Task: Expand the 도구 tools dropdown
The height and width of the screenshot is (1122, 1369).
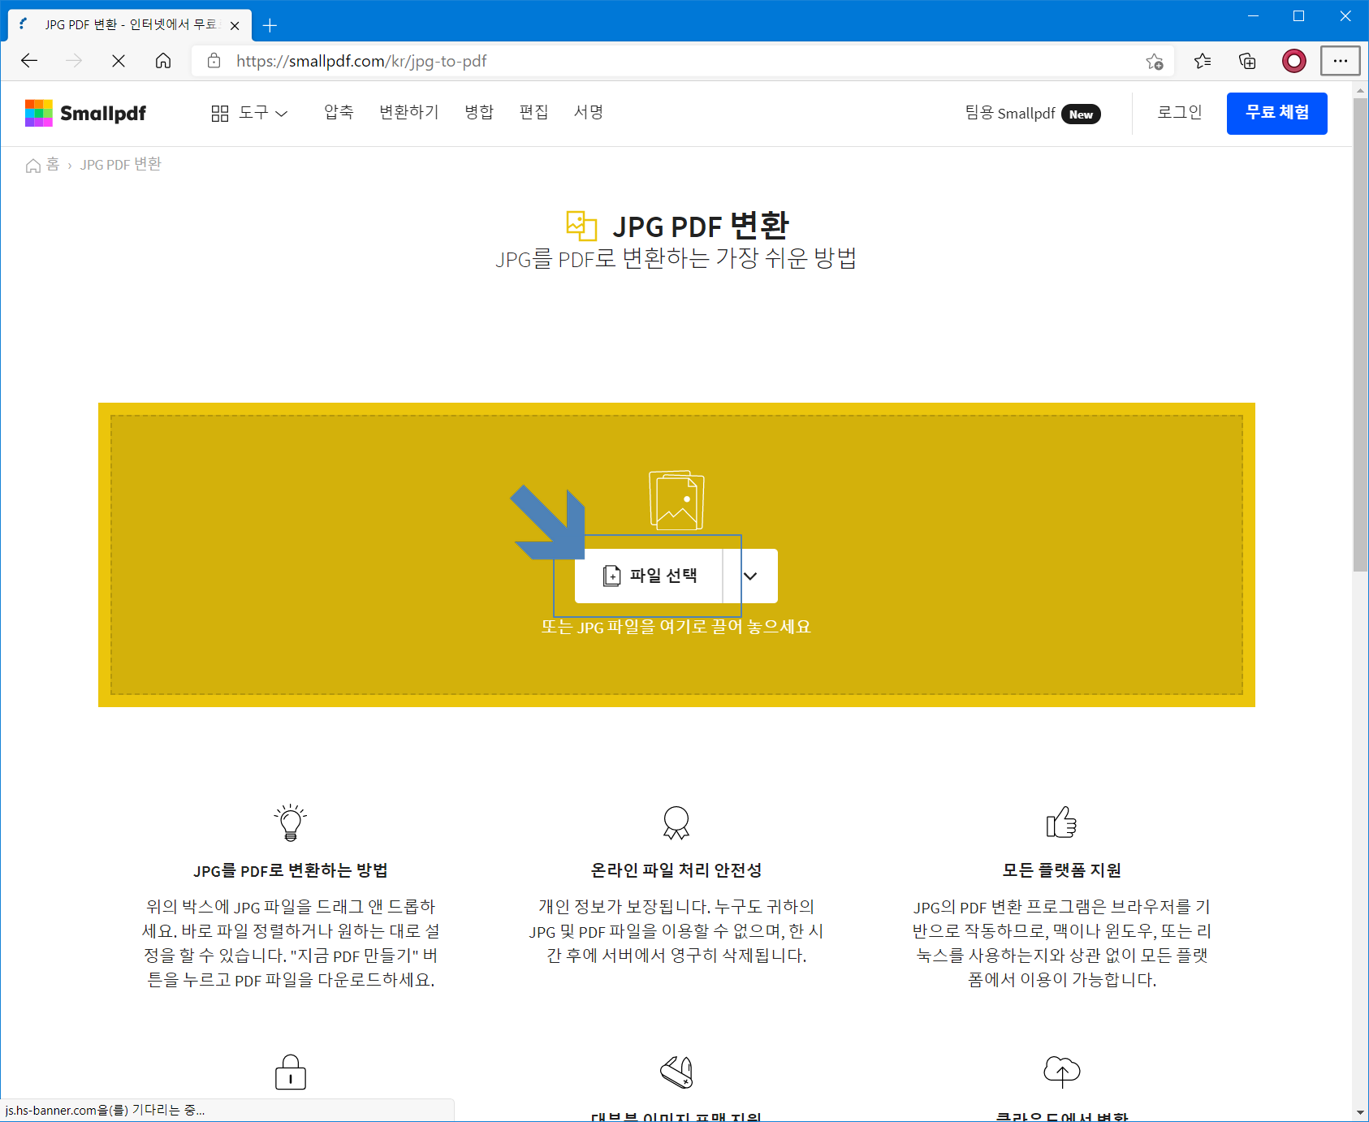Action: tap(249, 113)
